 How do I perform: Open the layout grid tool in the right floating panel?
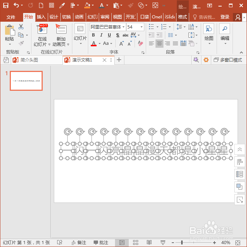coord(240,174)
